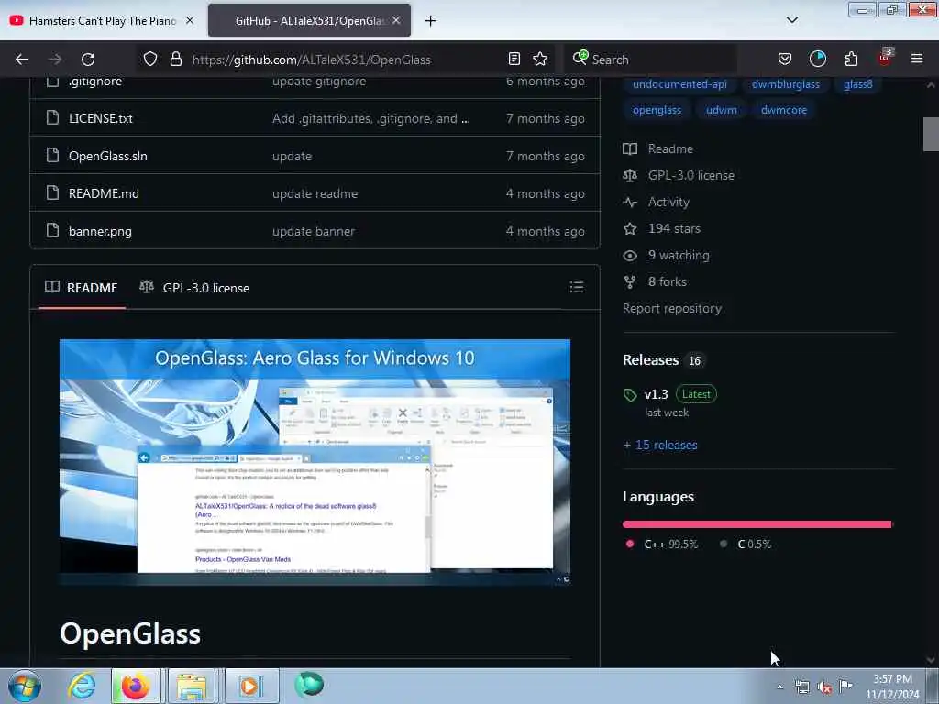Open the 'update readme' commit message
939x704 pixels.
point(315,194)
